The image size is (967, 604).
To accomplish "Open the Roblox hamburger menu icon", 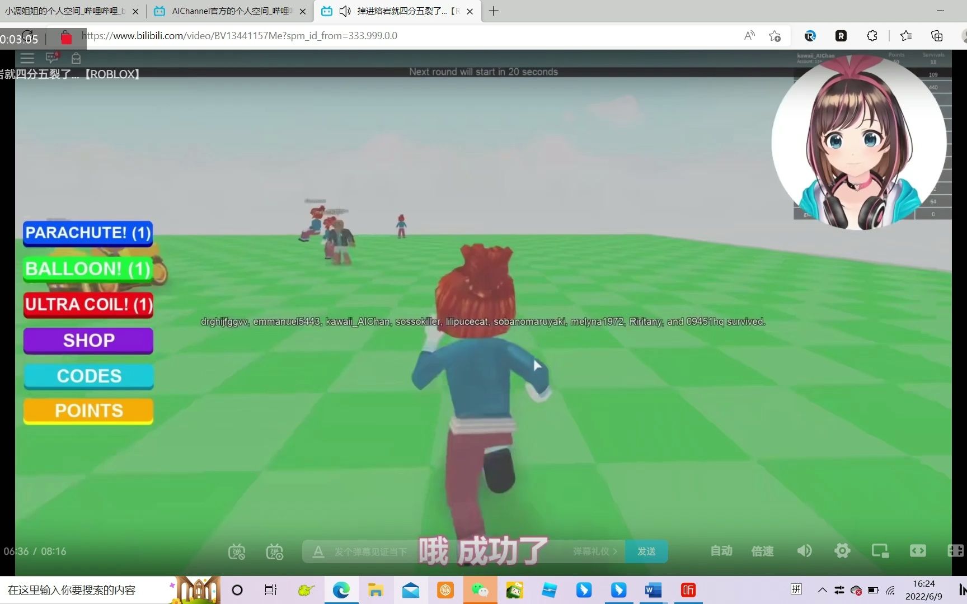I will (27, 58).
